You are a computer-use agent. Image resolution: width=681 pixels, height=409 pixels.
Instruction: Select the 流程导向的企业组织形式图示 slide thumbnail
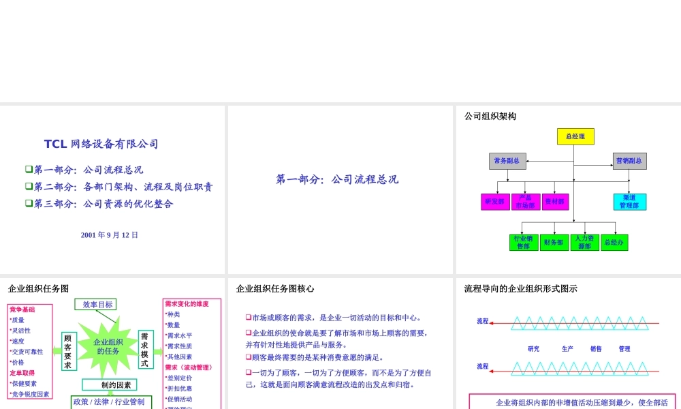coord(569,344)
